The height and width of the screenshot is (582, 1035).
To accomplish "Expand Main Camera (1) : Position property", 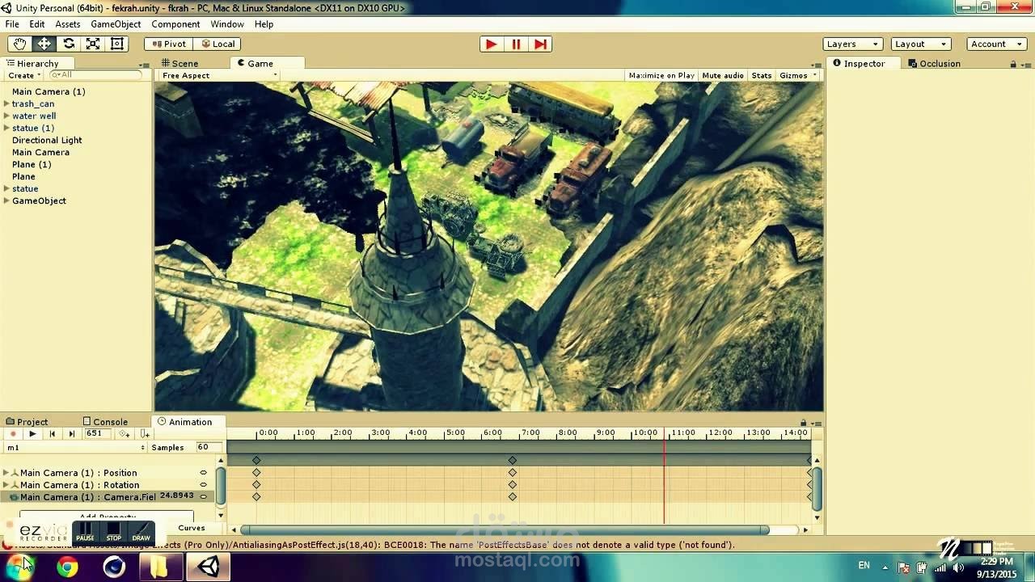I will [x=6, y=473].
